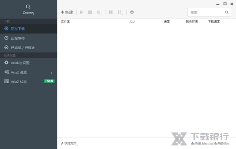Click the double-gears icon beside Aria2 设置
Viewport: 236px width, 149px height.
click(7, 72)
